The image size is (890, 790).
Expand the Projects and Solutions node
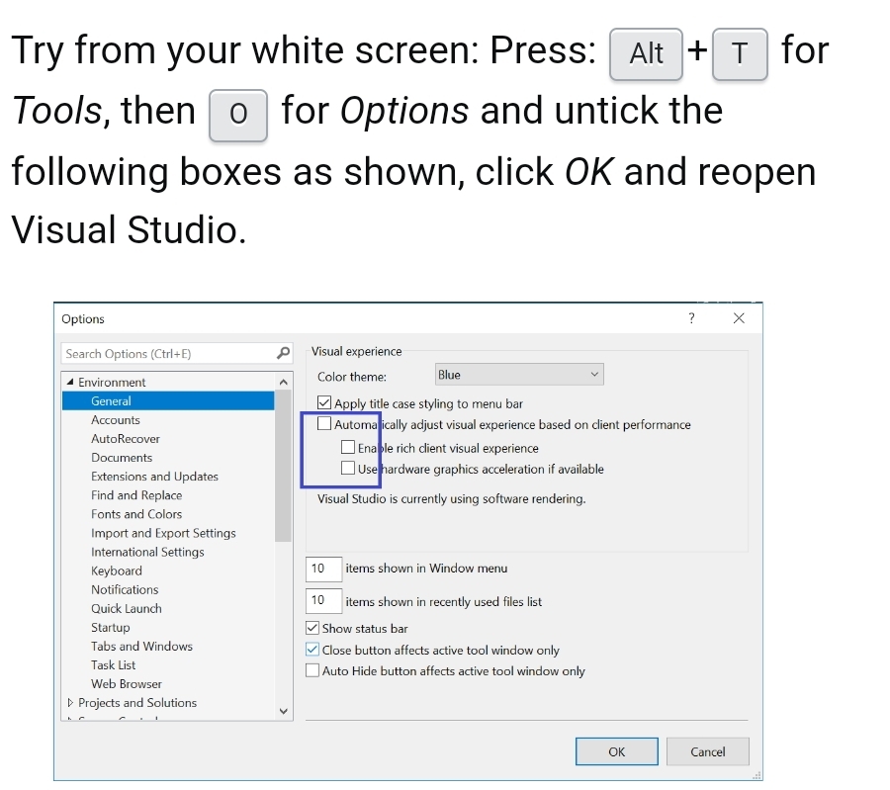(70, 703)
